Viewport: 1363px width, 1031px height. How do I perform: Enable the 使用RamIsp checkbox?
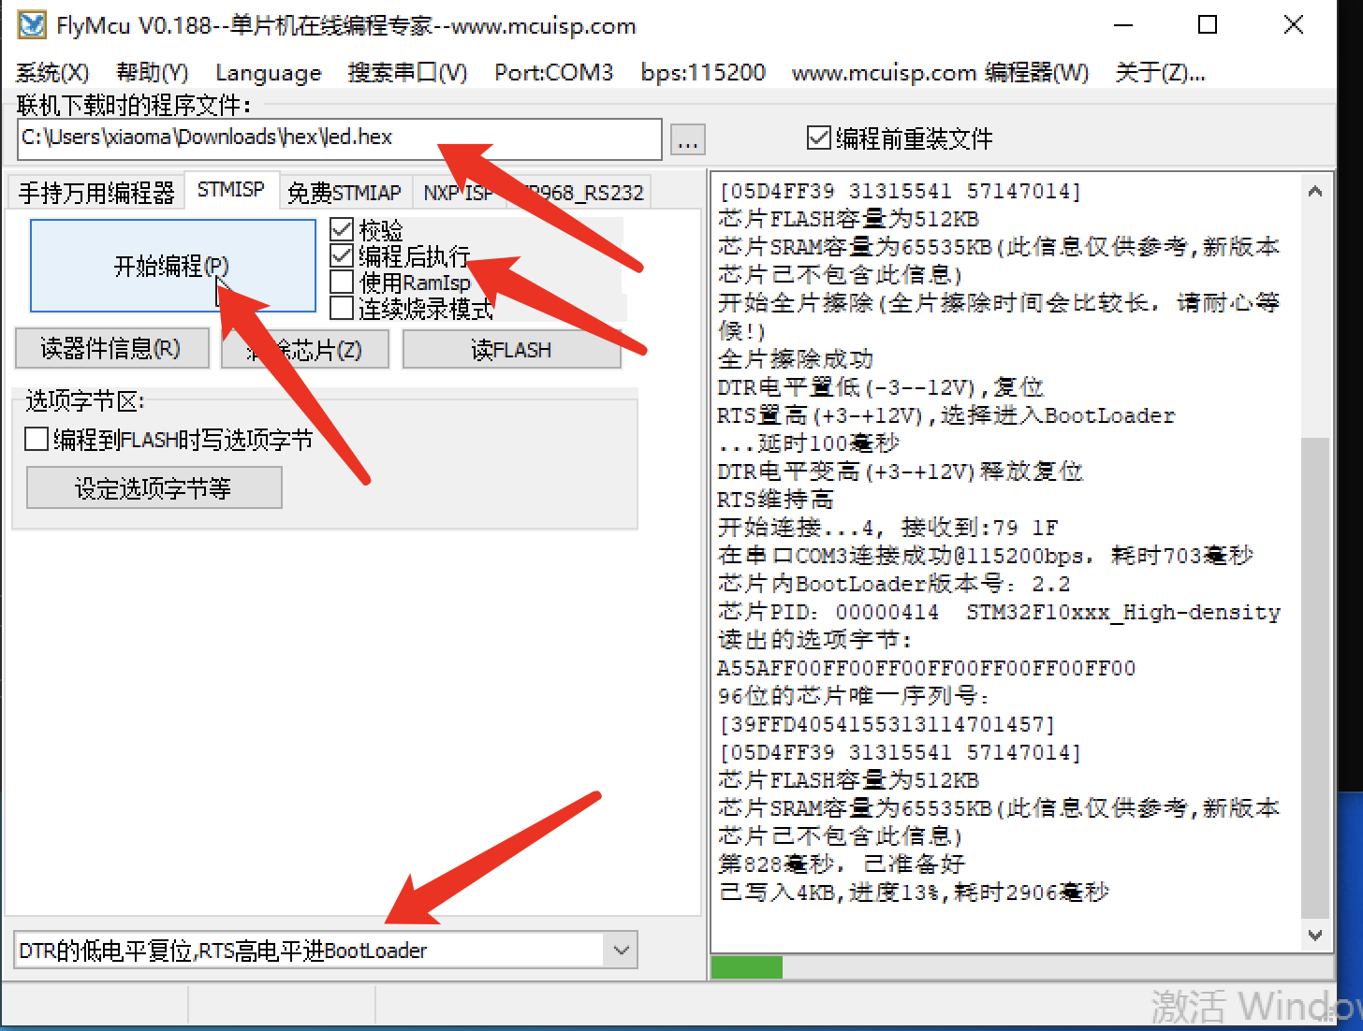(343, 282)
